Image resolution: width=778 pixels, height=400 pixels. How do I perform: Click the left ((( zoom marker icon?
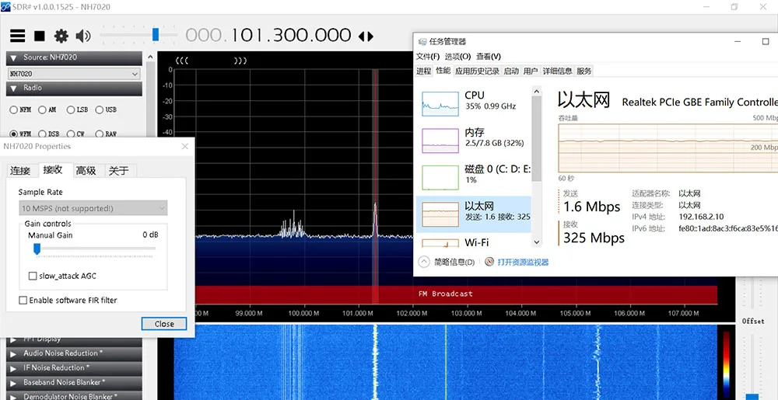coord(182,61)
